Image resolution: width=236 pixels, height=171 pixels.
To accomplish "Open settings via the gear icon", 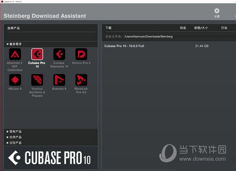I will click(x=217, y=11).
